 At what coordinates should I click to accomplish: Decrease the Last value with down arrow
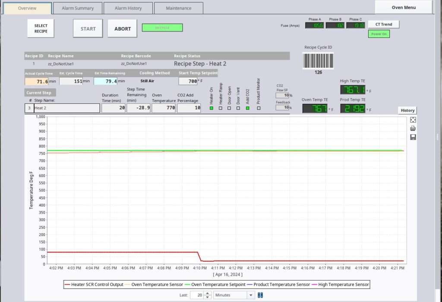[208, 297]
